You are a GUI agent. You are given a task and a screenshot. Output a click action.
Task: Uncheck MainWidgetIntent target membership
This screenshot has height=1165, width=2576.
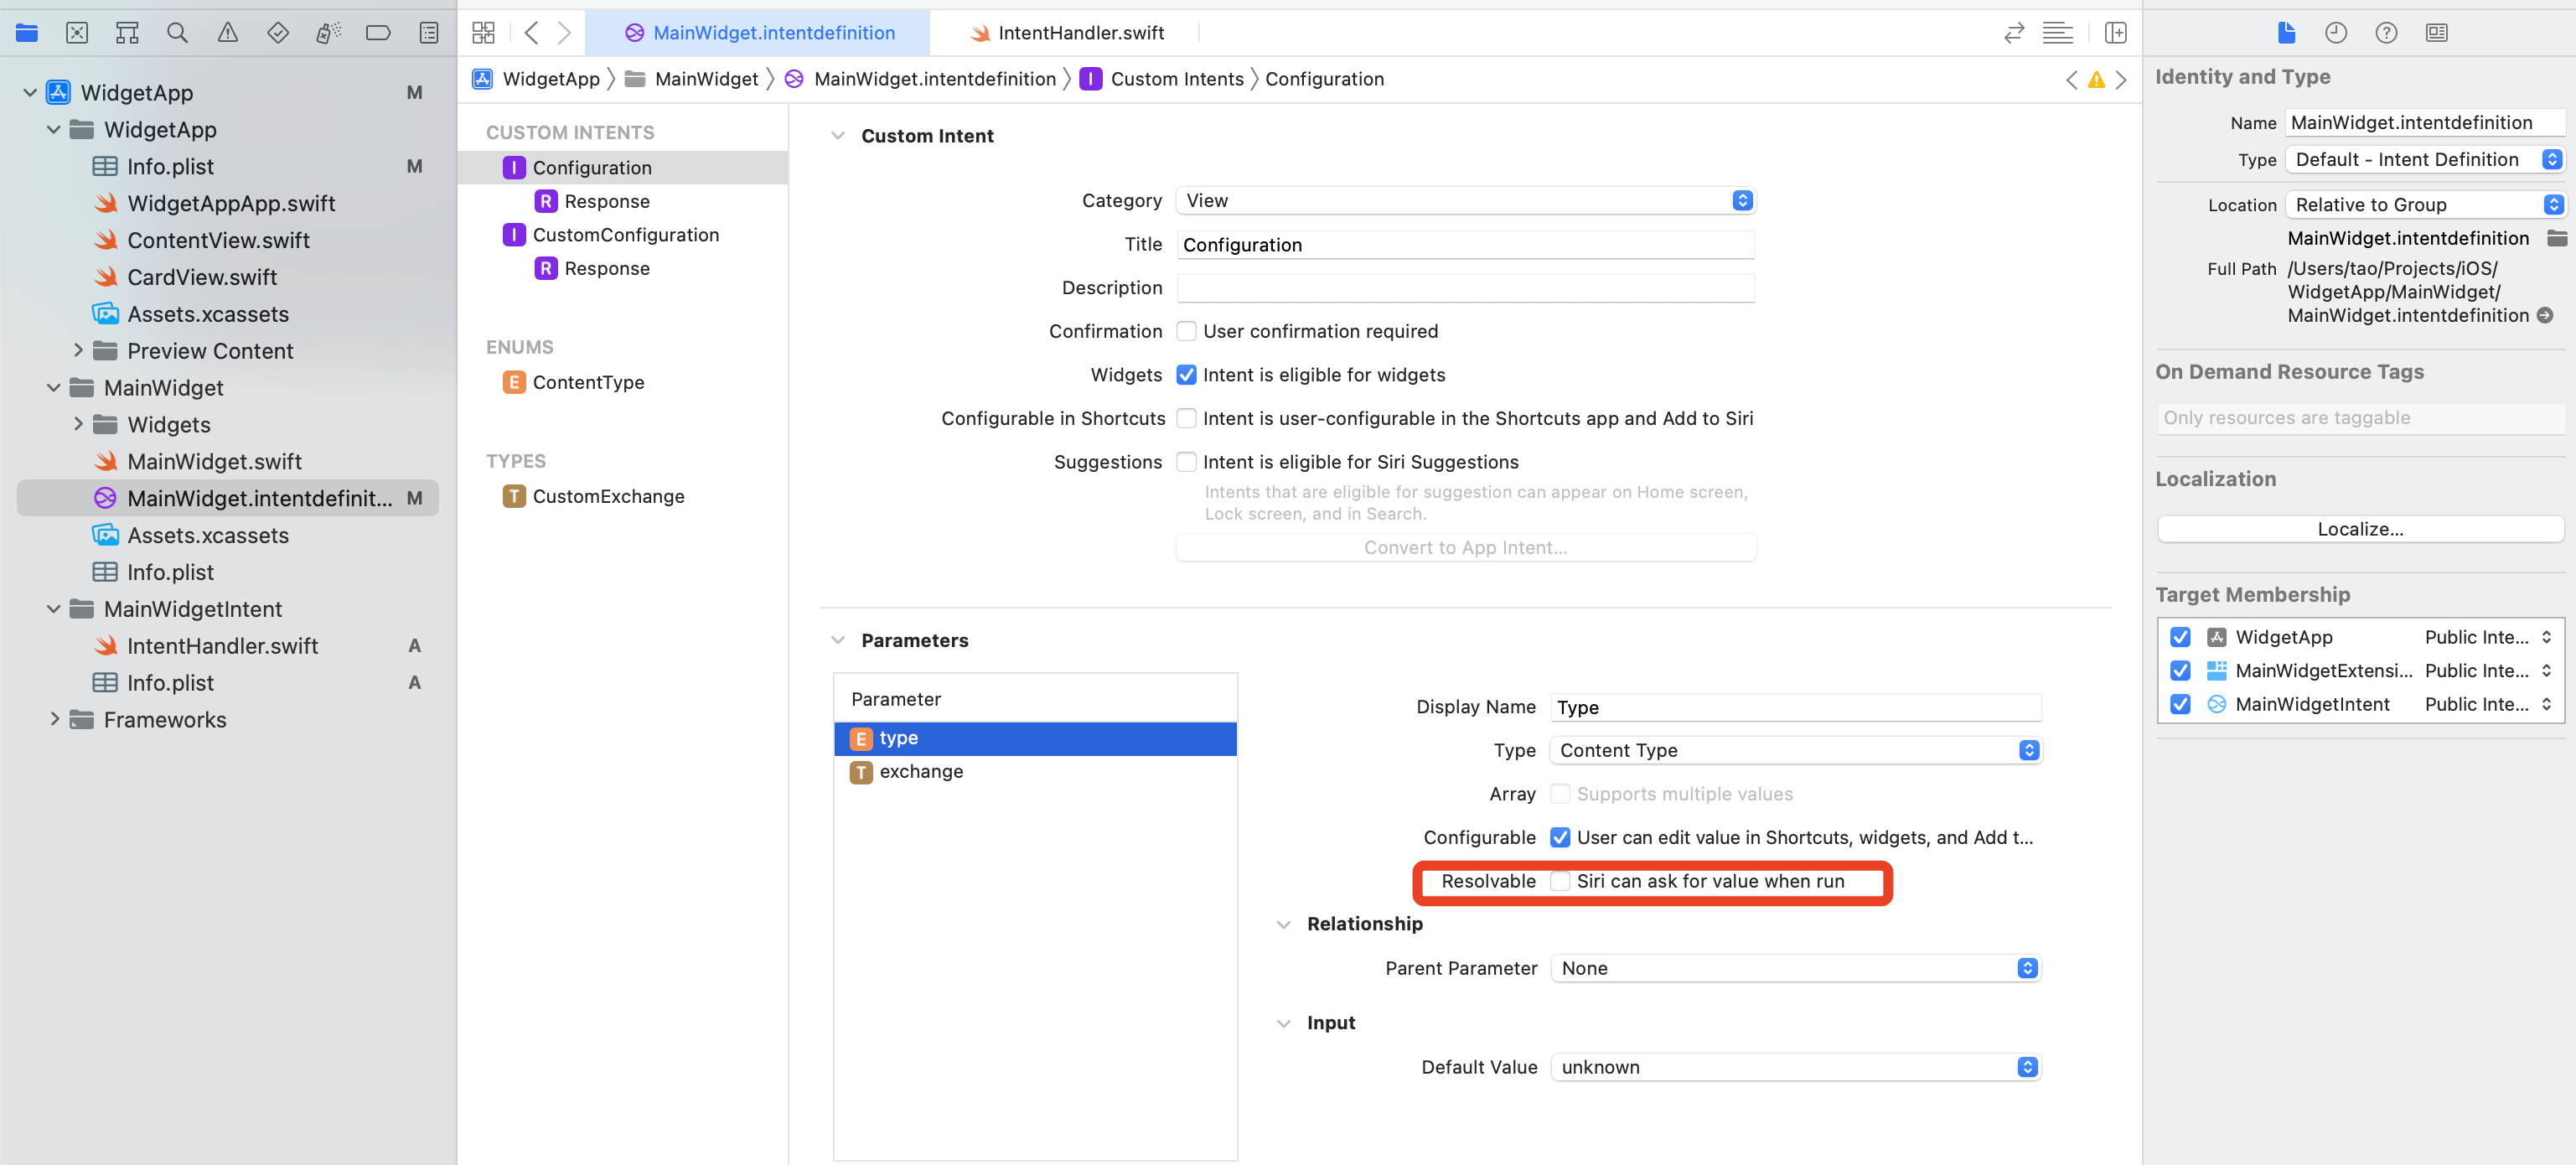[x=2180, y=704]
